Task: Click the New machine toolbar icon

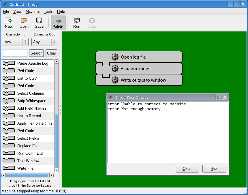Action: (x=9, y=23)
